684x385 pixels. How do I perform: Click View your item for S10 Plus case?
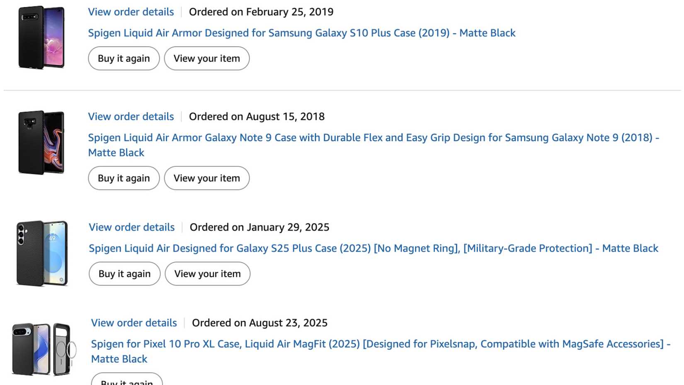coord(206,58)
